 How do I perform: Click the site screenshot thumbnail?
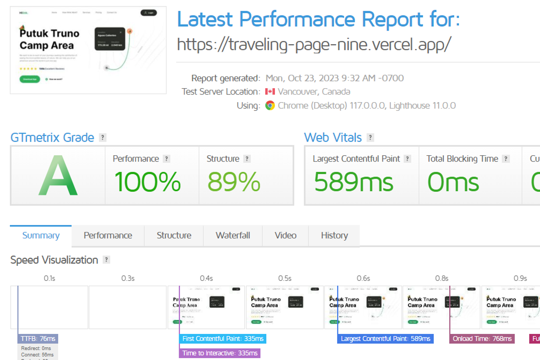(x=88, y=50)
